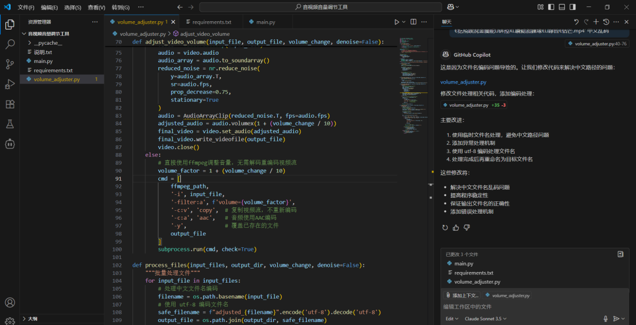Open the 查看(V) menu
The height and width of the screenshot is (325, 636).
pos(97,7)
